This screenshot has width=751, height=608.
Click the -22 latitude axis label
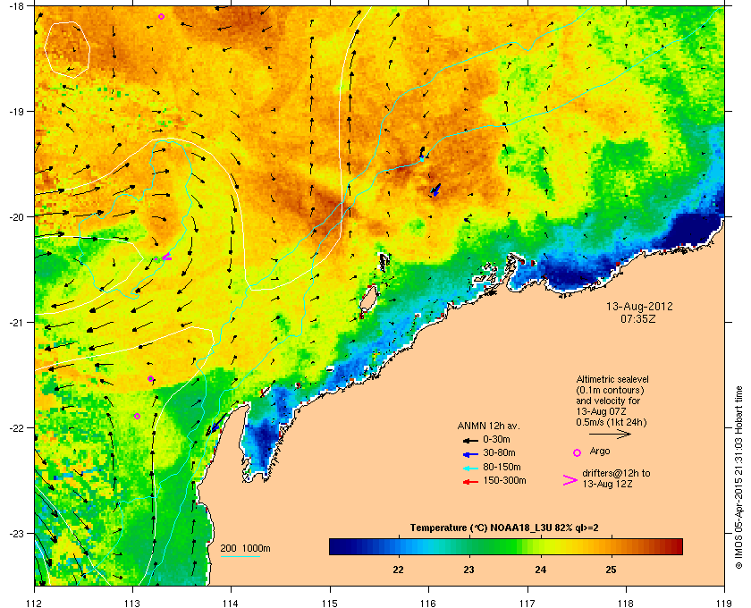point(15,427)
